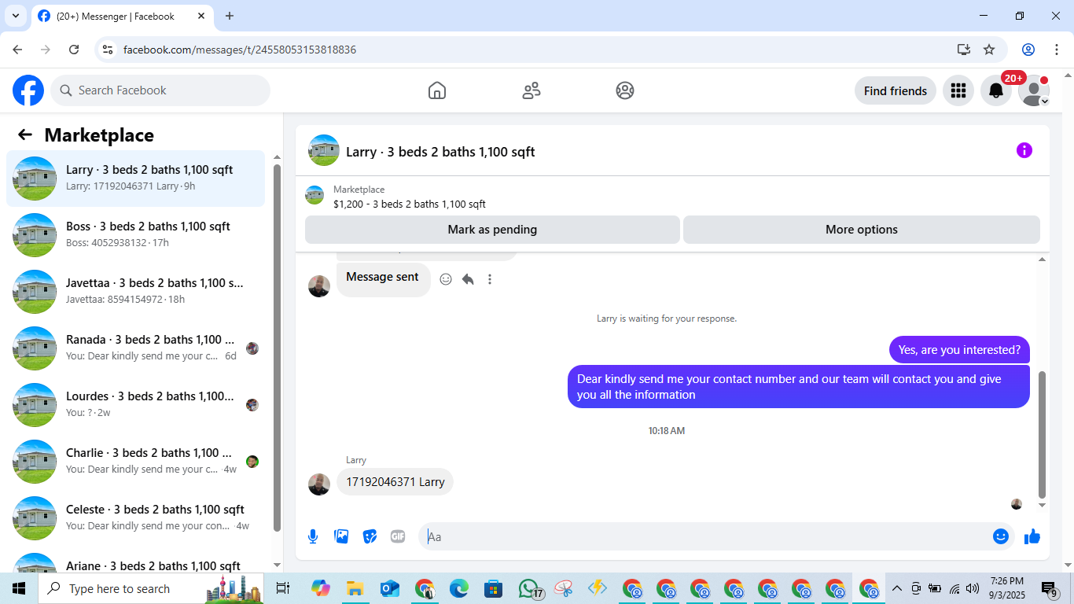
Task: Open more actions for Message sent
Action: pyautogui.click(x=490, y=279)
